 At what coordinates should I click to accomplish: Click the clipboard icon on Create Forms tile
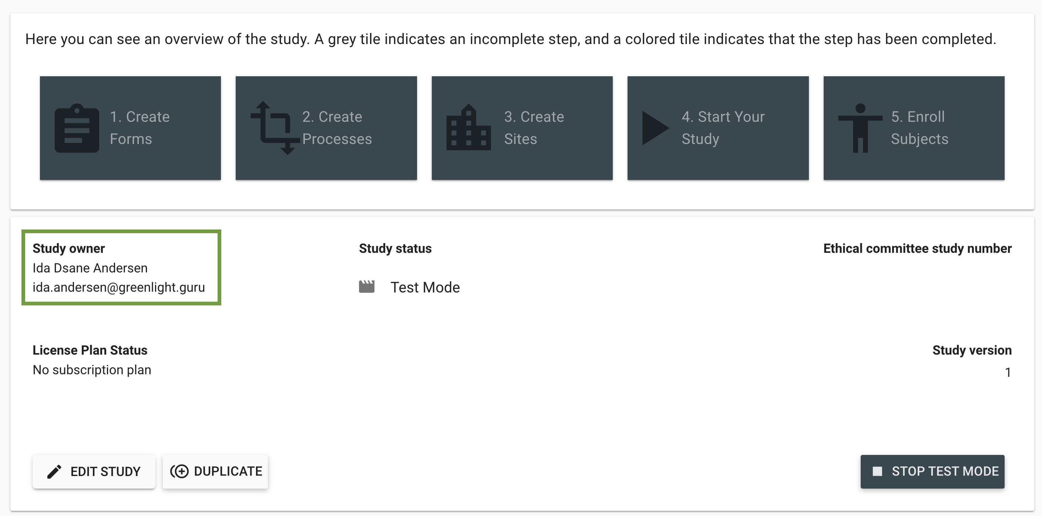[x=77, y=128]
